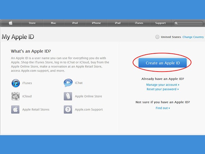Open the Change Country link
The width and height of the screenshot is (205, 154).
click(x=193, y=37)
